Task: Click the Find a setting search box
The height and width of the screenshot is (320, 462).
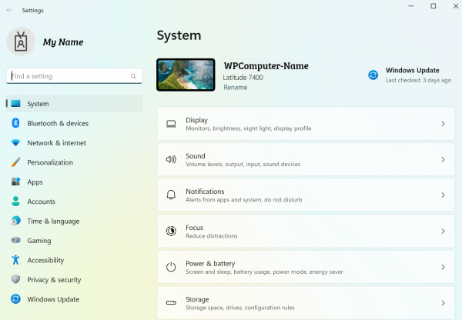Action: click(68, 76)
